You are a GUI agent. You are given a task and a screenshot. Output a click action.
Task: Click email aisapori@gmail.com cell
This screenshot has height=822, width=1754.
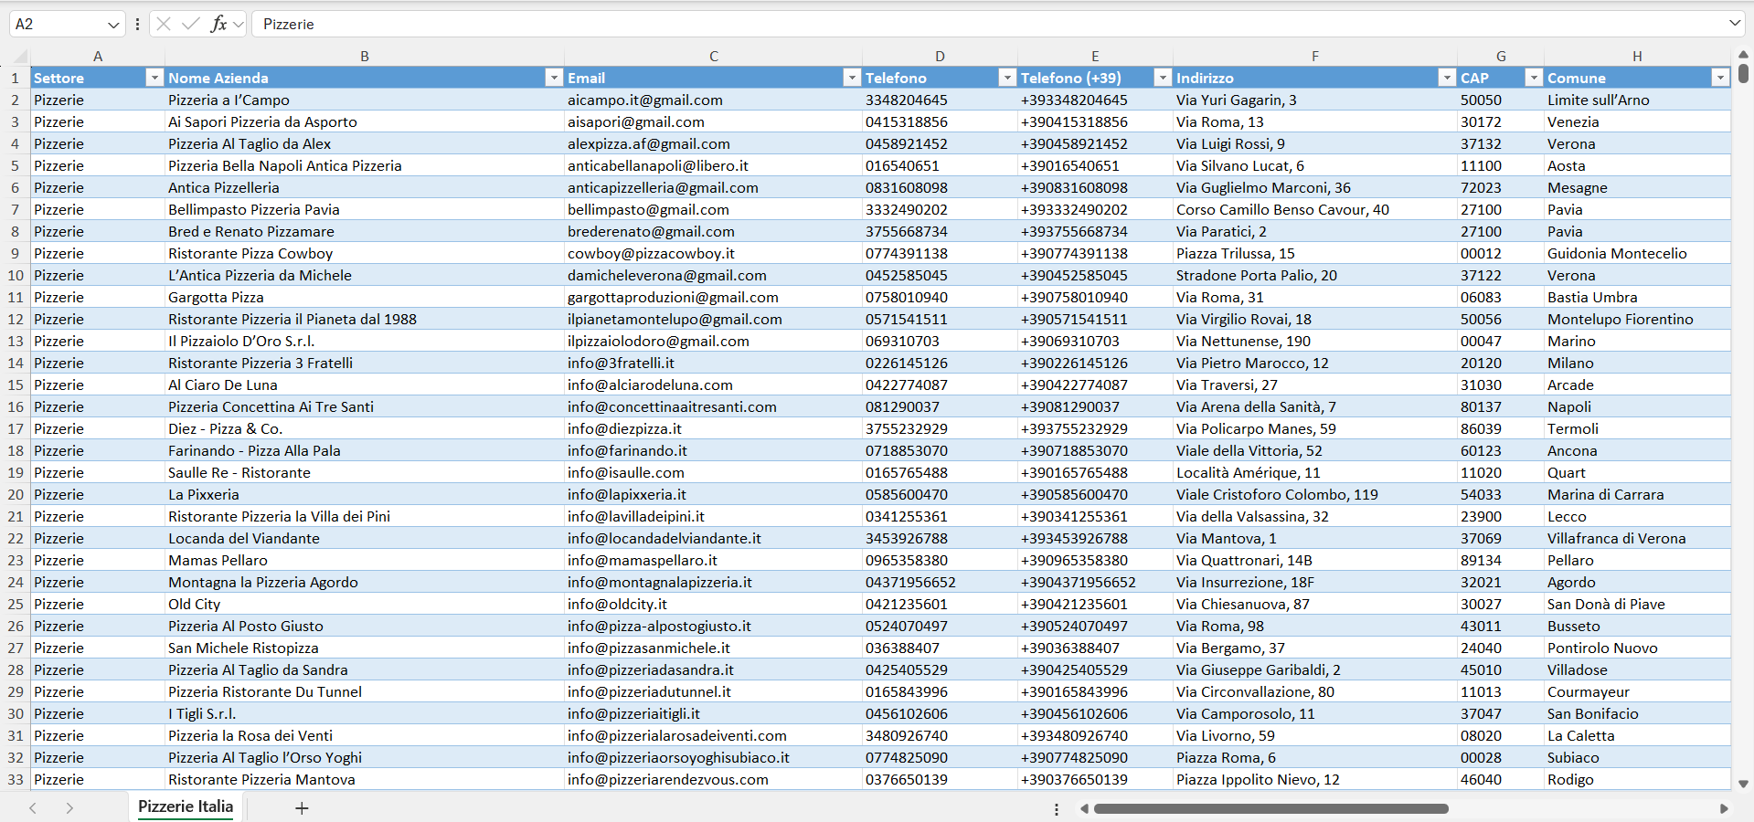tap(713, 121)
